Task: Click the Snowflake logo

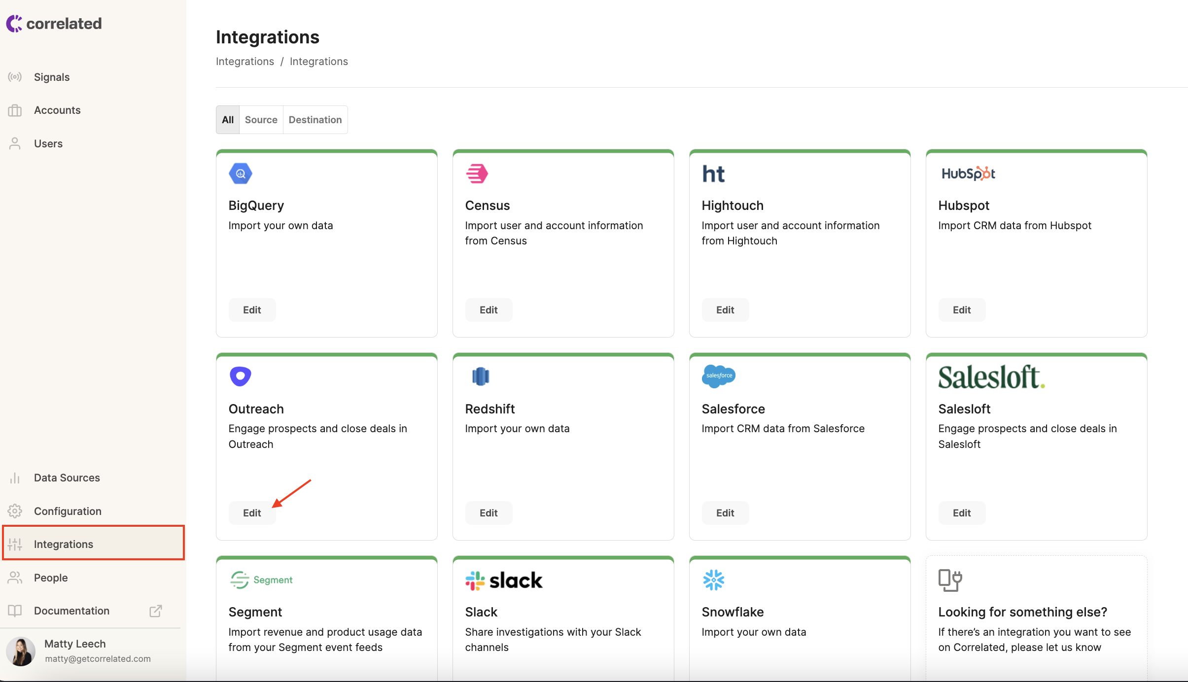Action: [714, 580]
